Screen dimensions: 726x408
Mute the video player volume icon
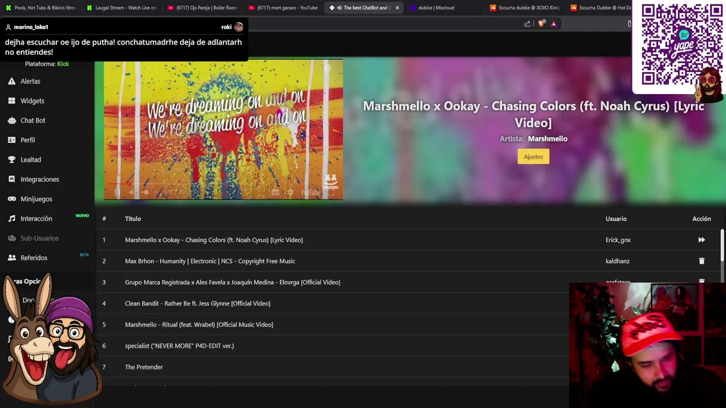132,193
